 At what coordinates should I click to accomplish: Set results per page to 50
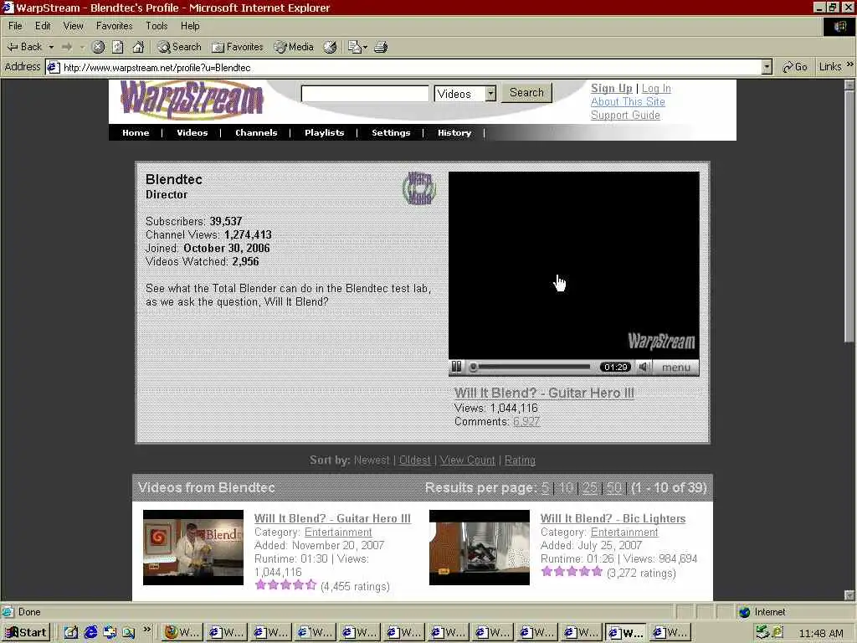[x=614, y=488]
